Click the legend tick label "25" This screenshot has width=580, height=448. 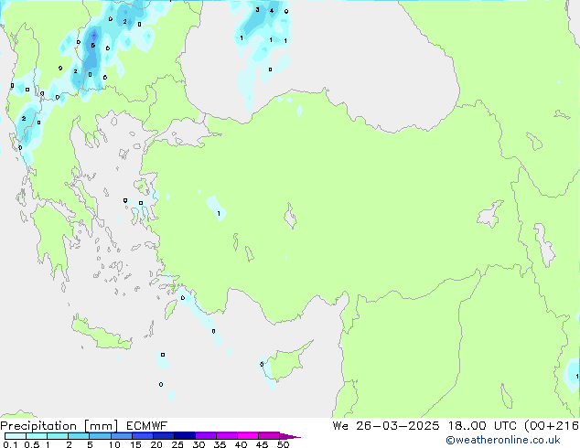(x=177, y=444)
